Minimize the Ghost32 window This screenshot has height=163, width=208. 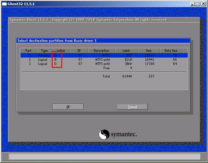(x=192, y=4)
